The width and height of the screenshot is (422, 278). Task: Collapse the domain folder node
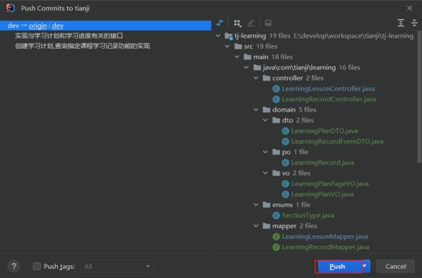[256, 110]
